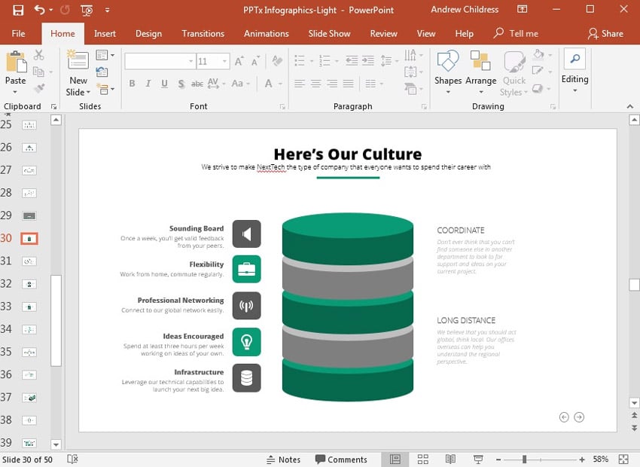This screenshot has height=467, width=640.
Task: Expand the Shapes gallery dropdown
Action: 447,93
